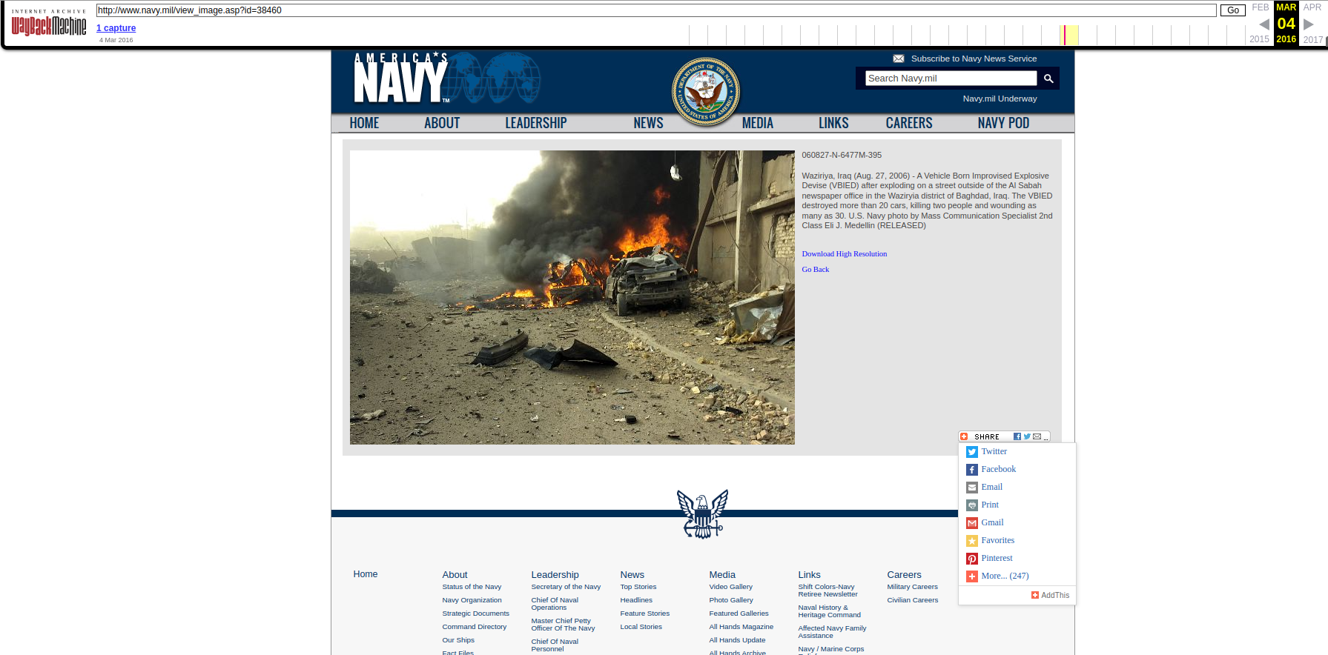The width and height of the screenshot is (1328, 655).
Task: Click the Wayback Go button
Action: 1232,10
